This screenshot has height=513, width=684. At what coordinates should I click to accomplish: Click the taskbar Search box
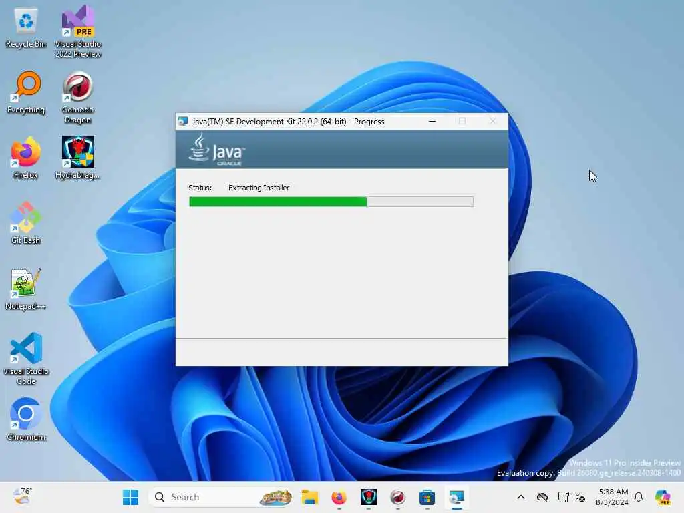(221, 497)
